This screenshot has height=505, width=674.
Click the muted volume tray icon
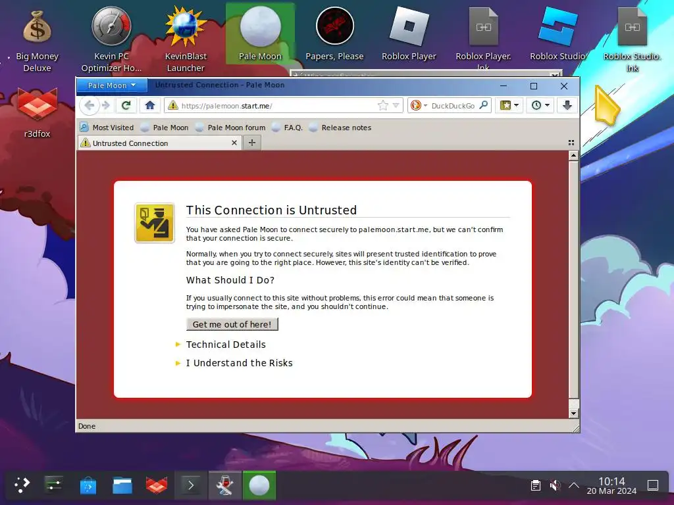[x=555, y=485]
